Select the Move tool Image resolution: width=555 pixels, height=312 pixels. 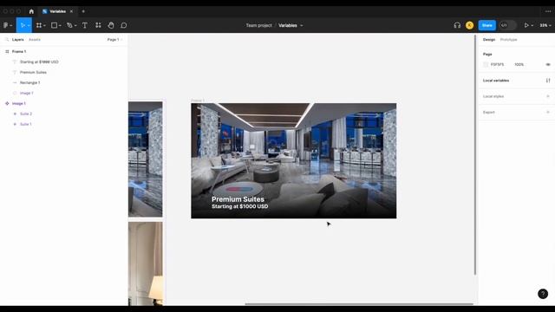(x=23, y=25)
